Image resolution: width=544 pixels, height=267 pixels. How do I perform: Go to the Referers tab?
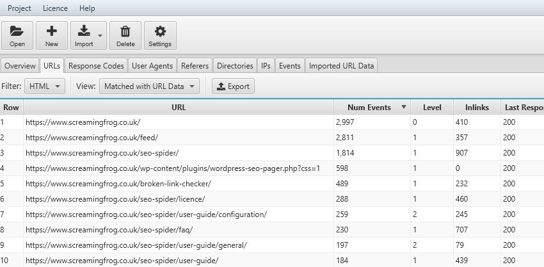(x=195, y=65)
